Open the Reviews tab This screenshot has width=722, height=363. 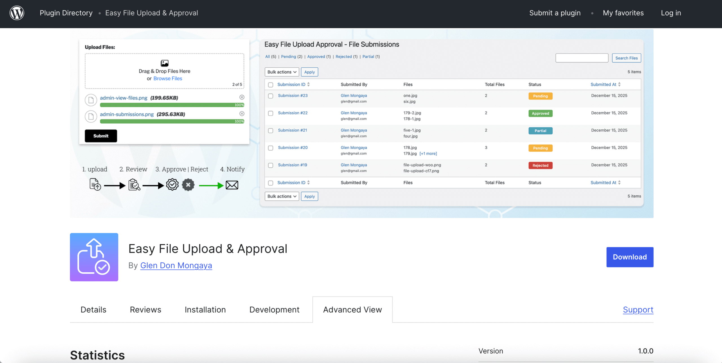[x=146, y=309]
